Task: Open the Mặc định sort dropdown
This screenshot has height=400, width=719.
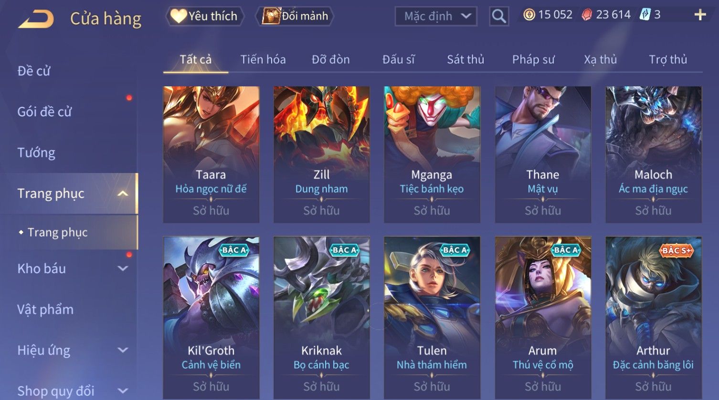Action: (x=436, y=16)
